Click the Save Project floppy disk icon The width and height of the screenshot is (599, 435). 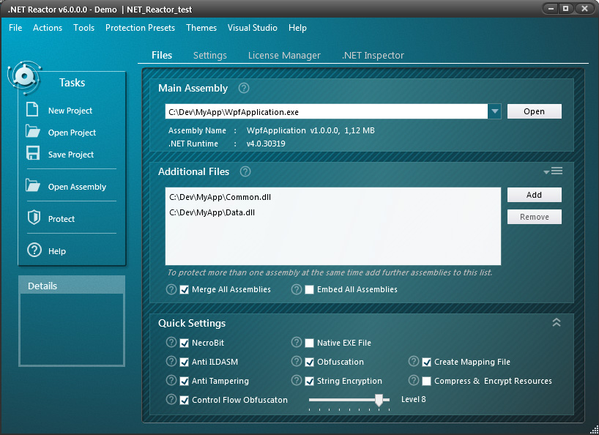click(x=32, y=154)
